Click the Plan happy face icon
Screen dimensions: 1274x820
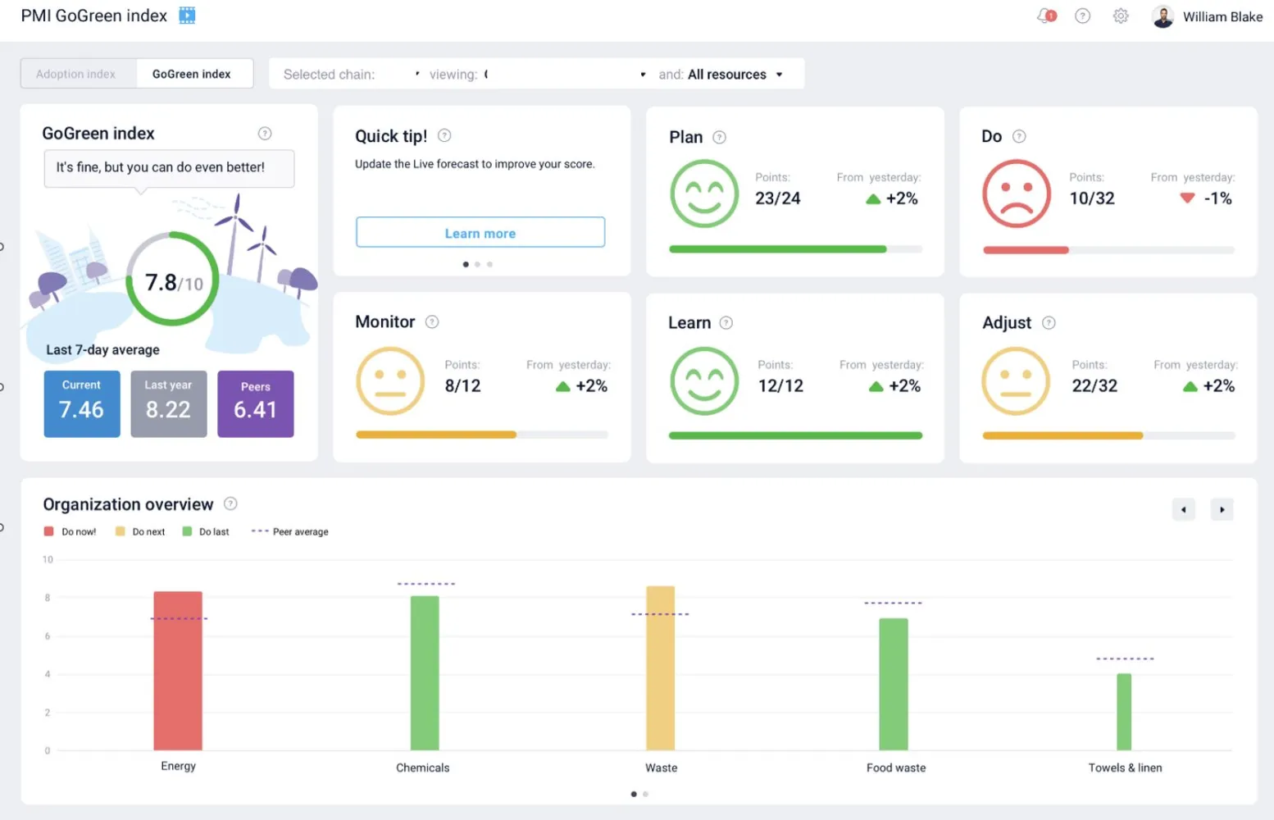(704, 194)
